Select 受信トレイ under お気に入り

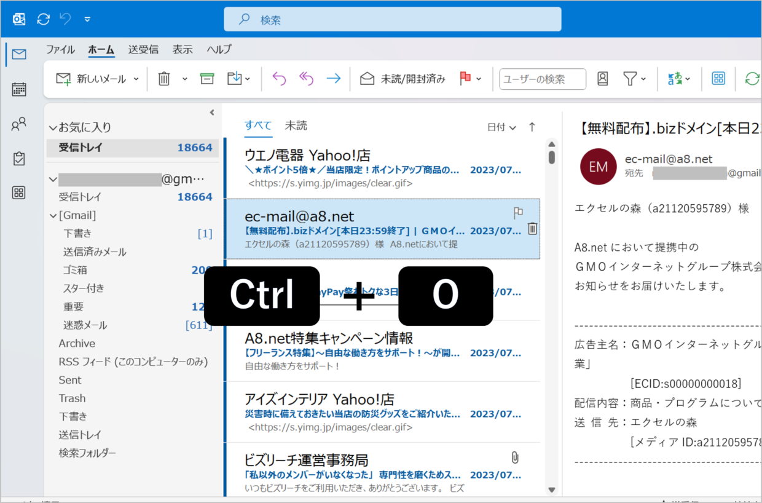click(132, 148)
